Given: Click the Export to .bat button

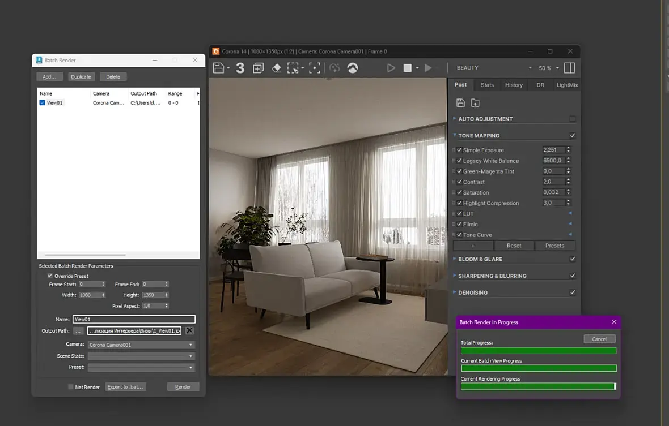Looking at the screenshot, I should [125, 387].
